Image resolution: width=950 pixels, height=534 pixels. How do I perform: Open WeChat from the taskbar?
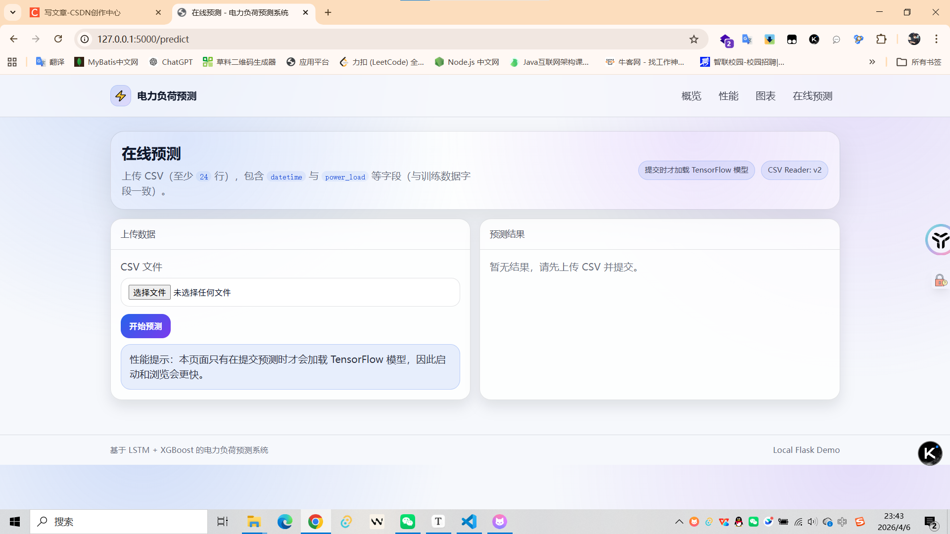pyautogui.click(x=408, y=522)
